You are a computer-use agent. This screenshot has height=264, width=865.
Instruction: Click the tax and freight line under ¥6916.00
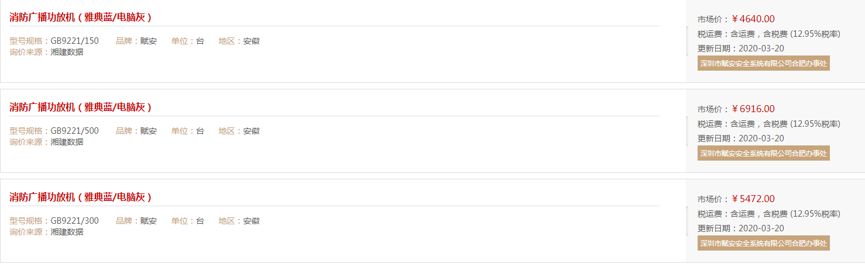(x=769, y=124)
